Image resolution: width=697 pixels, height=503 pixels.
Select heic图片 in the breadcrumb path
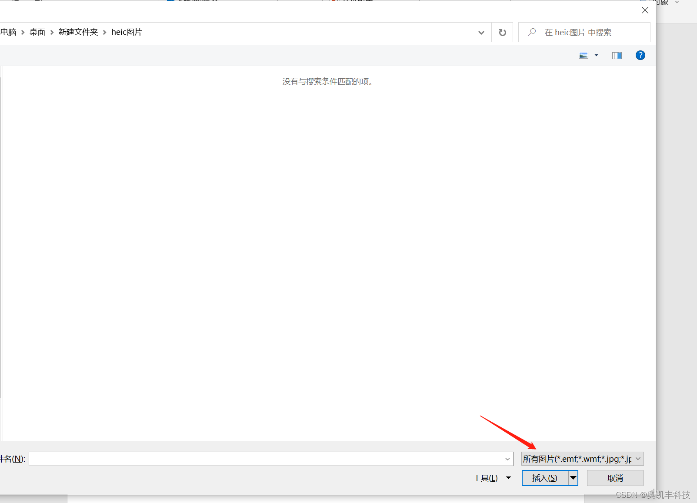[x=127, y=32]
